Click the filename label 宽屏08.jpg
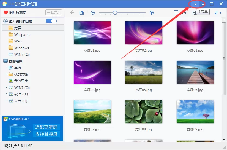The image size is (227, 150). (x=143, y=129)
